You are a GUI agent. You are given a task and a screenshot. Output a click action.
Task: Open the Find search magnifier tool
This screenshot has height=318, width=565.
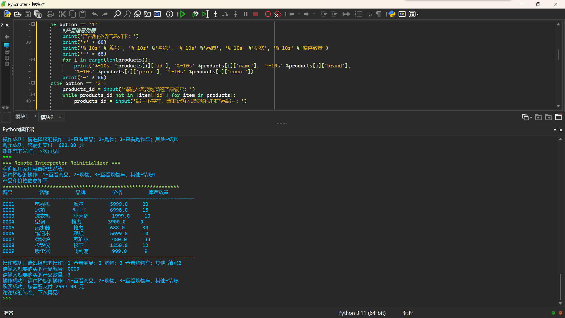point(117,14)
